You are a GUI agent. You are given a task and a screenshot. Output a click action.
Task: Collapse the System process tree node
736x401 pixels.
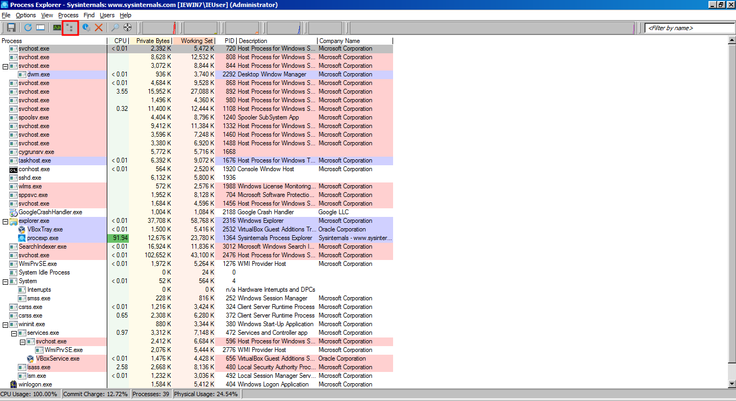point(5,282)
